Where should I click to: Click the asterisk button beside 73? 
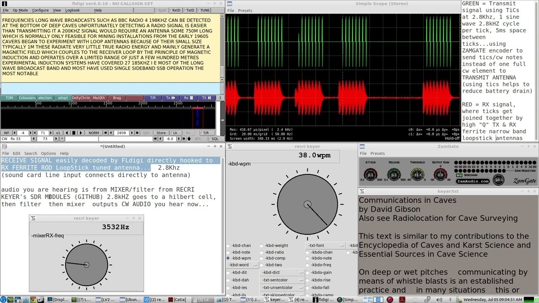click(62, 139)
